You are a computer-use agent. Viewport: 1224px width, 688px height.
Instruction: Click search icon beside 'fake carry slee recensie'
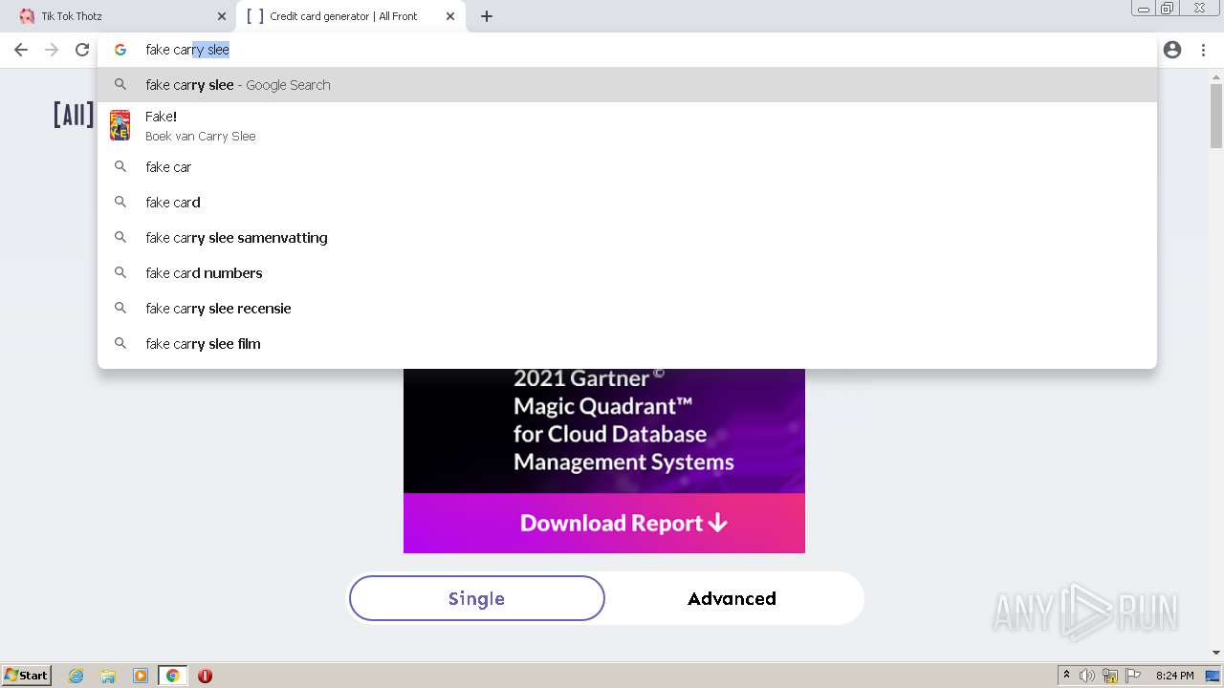(120, 308)
